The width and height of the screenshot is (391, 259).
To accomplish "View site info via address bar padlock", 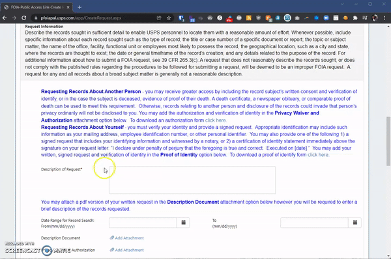I will [x=36, y=18].
